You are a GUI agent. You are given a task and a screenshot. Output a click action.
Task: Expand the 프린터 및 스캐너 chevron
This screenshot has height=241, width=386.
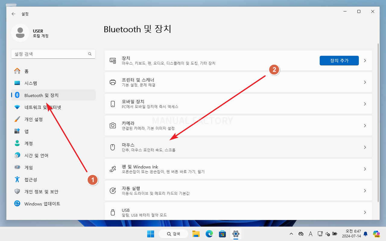pos(365,82)
